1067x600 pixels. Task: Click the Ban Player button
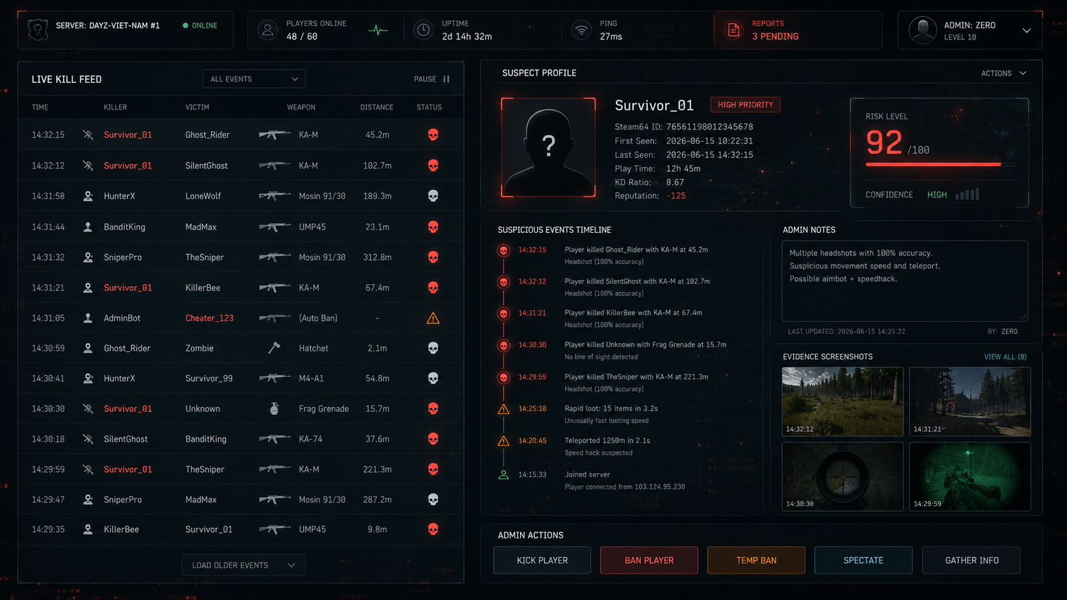coord(649,560)
